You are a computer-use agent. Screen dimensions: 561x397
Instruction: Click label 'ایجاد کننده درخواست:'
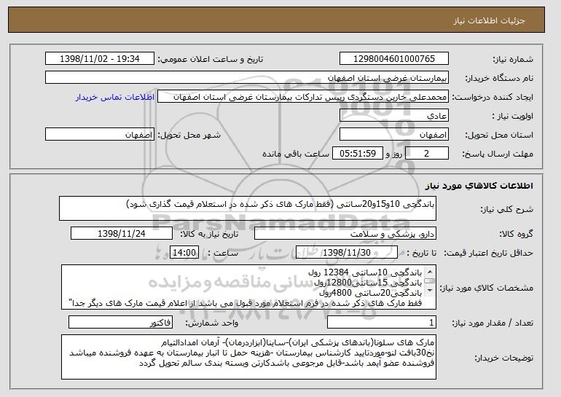pyautogui.click(x=493, y=98)
